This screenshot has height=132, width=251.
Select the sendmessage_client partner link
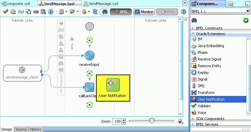pyautogui.click(x=22, y=73)
